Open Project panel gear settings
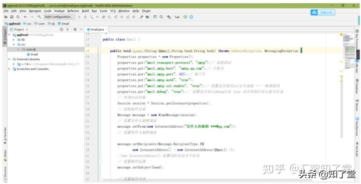This screenshot has height=184, width=361. click(75, 29)
